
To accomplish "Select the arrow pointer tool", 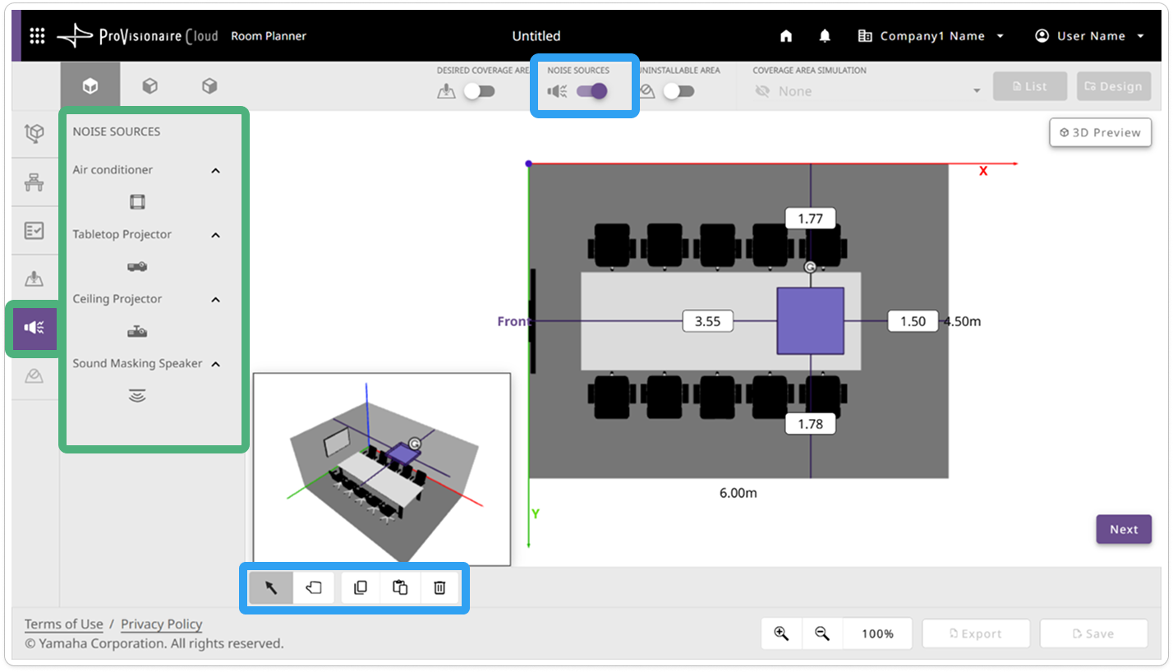I will point(271,587).
